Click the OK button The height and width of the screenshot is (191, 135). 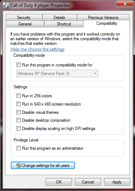[x=59, y=182]
